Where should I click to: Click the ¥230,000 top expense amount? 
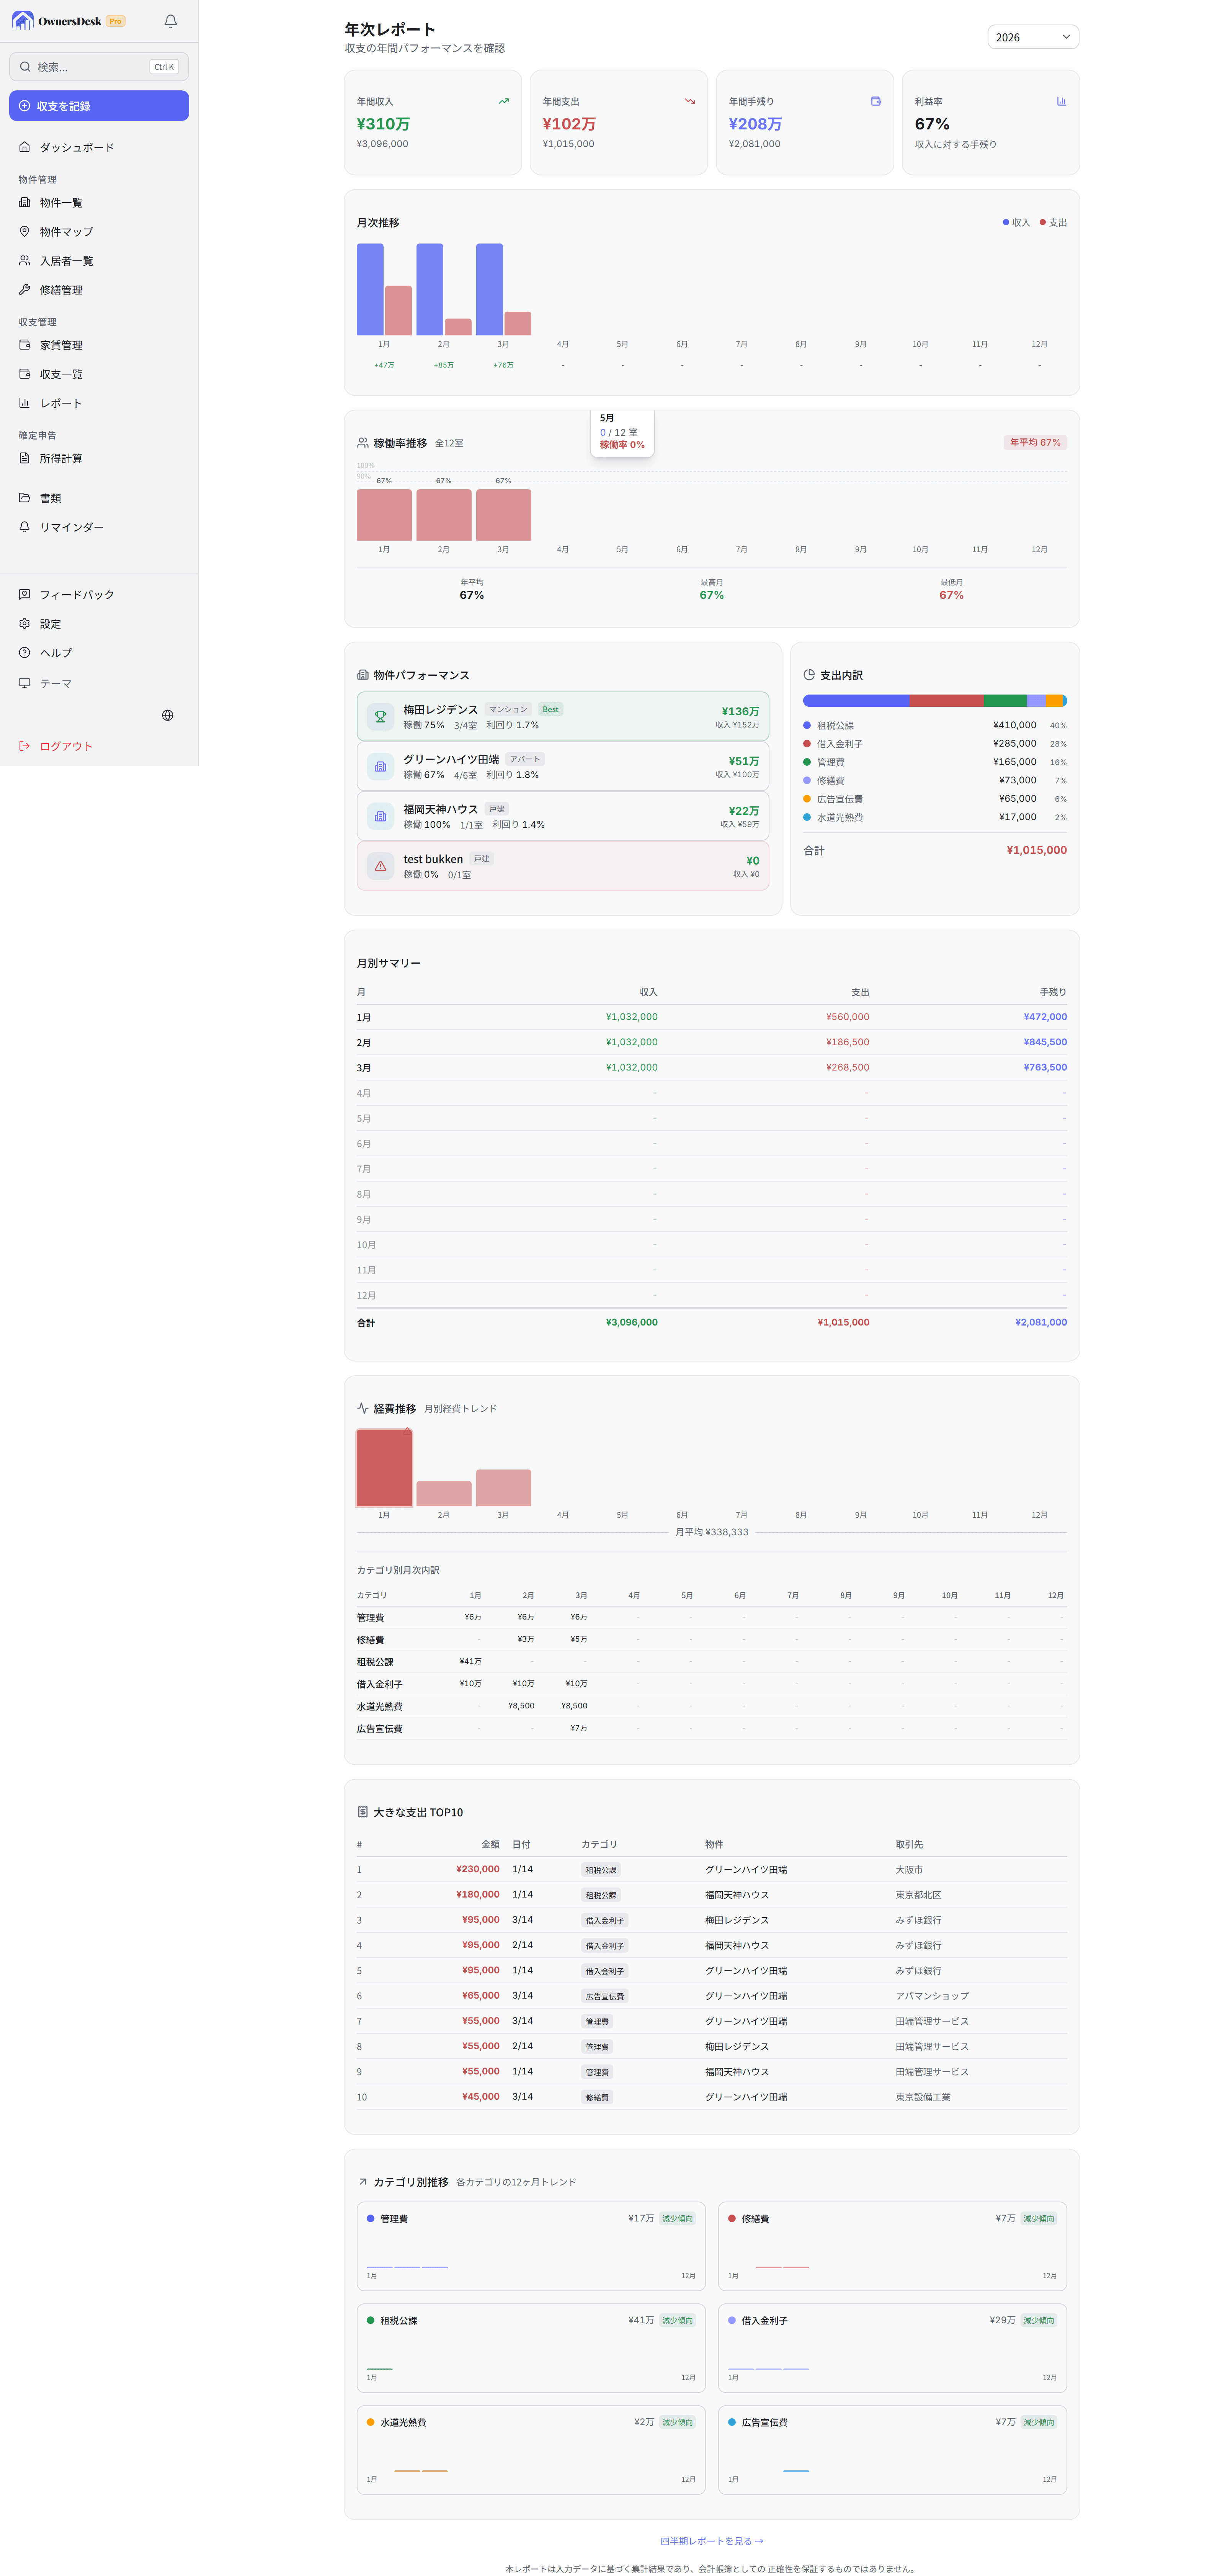click(x=478, y=1868)
